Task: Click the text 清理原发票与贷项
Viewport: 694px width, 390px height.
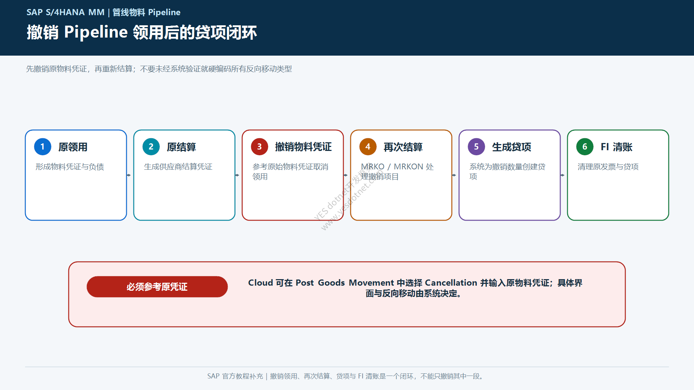Action: click(608, 166)
